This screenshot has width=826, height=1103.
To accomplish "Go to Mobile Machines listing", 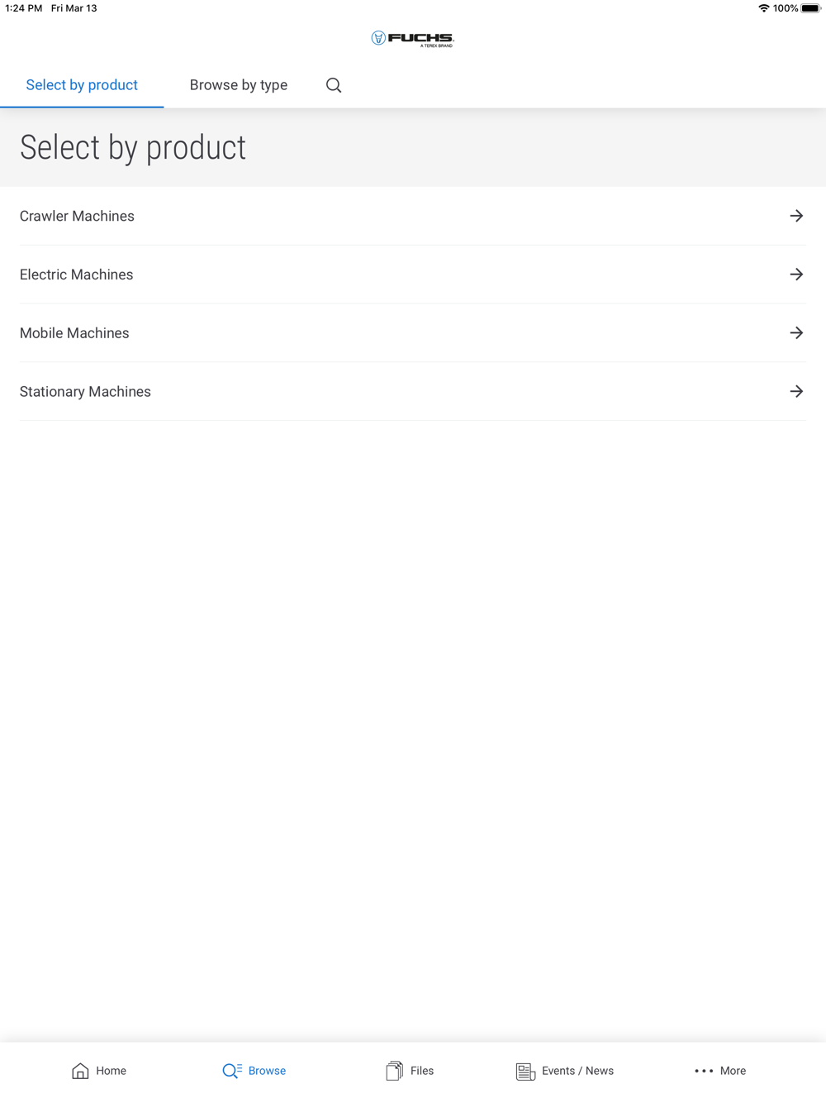I will 74,333.
